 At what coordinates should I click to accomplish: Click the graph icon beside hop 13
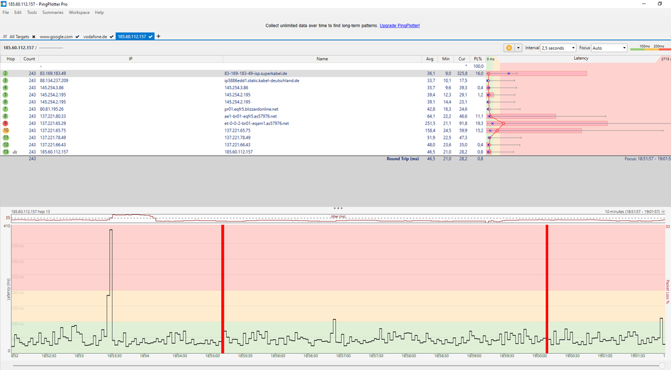(x=15, y=152)
